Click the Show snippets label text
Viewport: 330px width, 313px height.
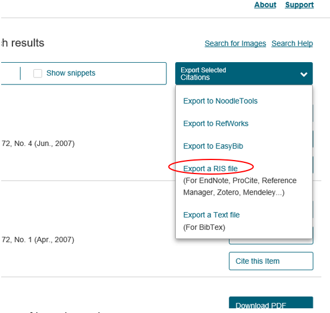pyautogui.click(x=71, y=73)
